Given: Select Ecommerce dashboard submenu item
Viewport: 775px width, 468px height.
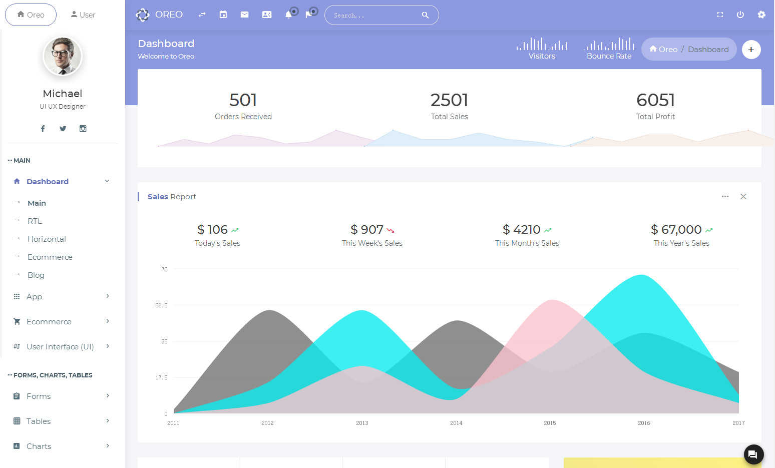Looking at the screenshot, I should (50, 257).
